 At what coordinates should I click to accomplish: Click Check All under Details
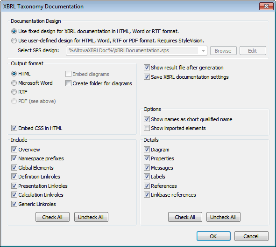click(185, 217)
